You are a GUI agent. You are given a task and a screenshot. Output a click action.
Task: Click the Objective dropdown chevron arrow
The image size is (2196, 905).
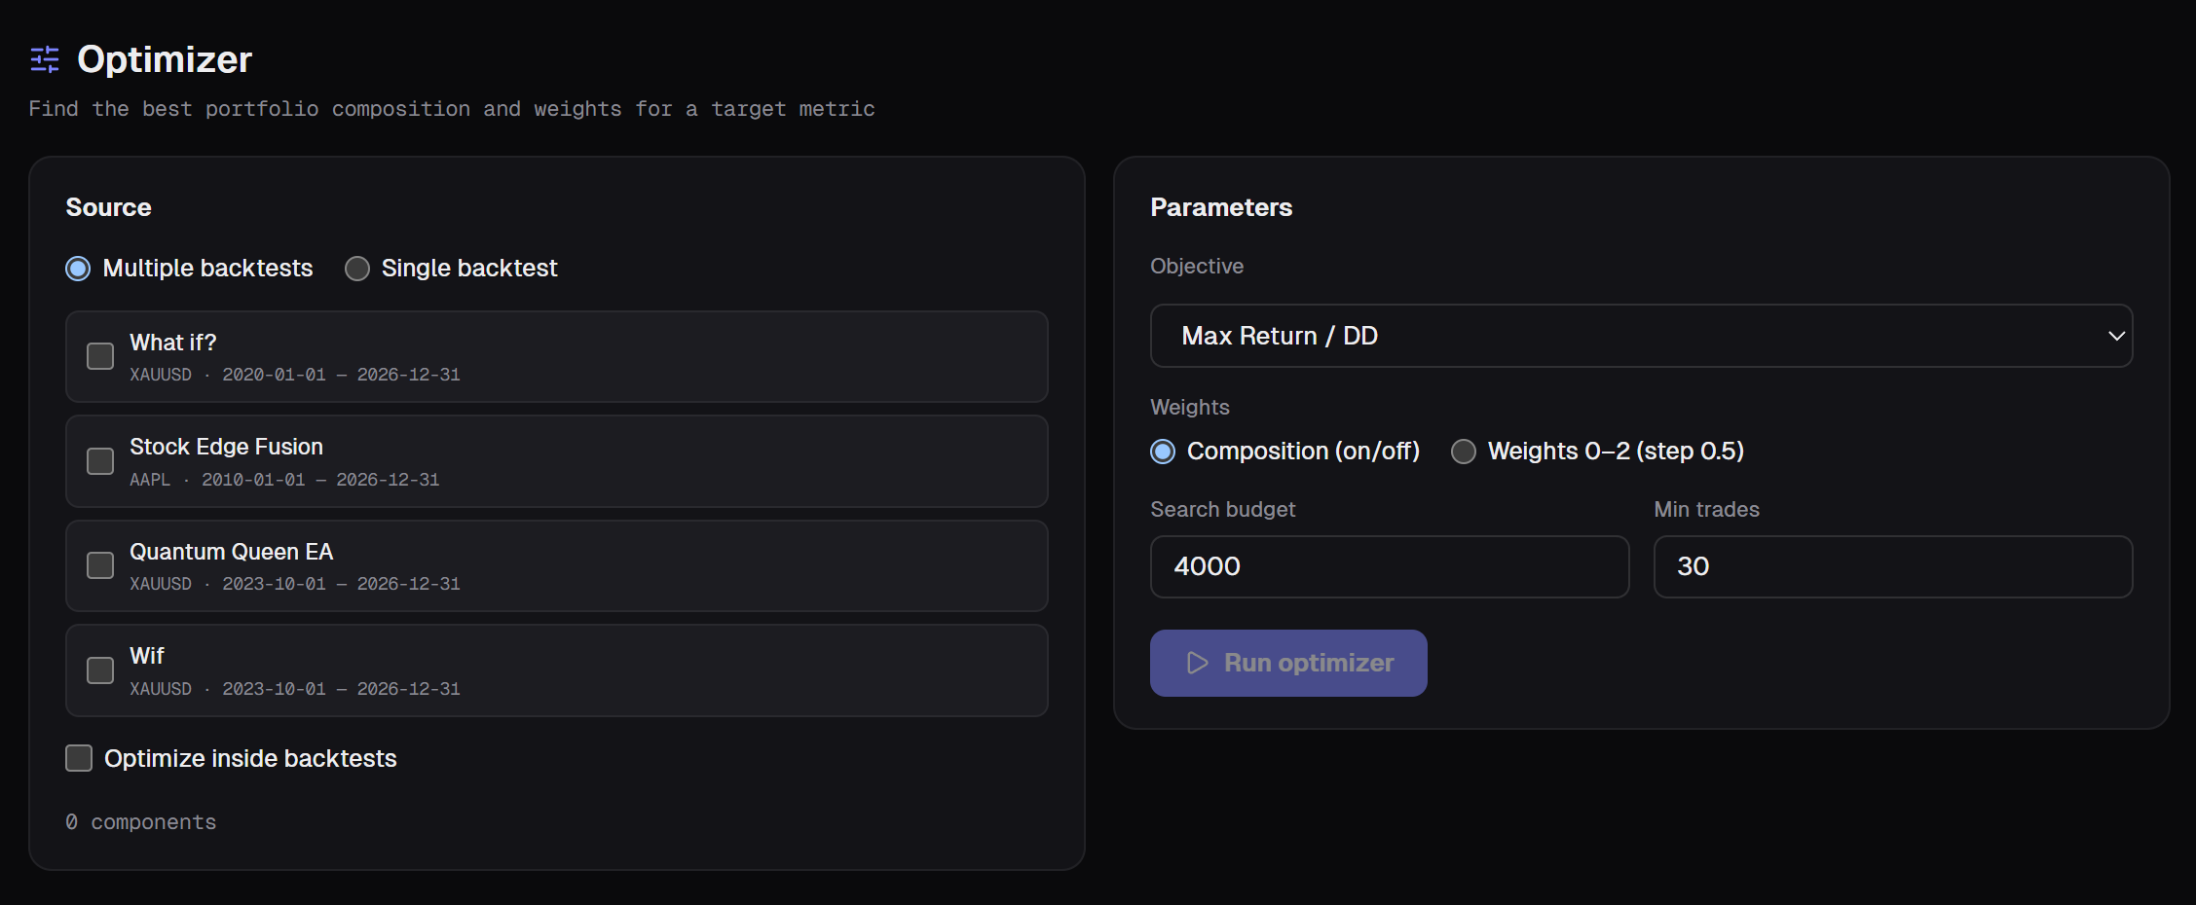(2116, 336)
